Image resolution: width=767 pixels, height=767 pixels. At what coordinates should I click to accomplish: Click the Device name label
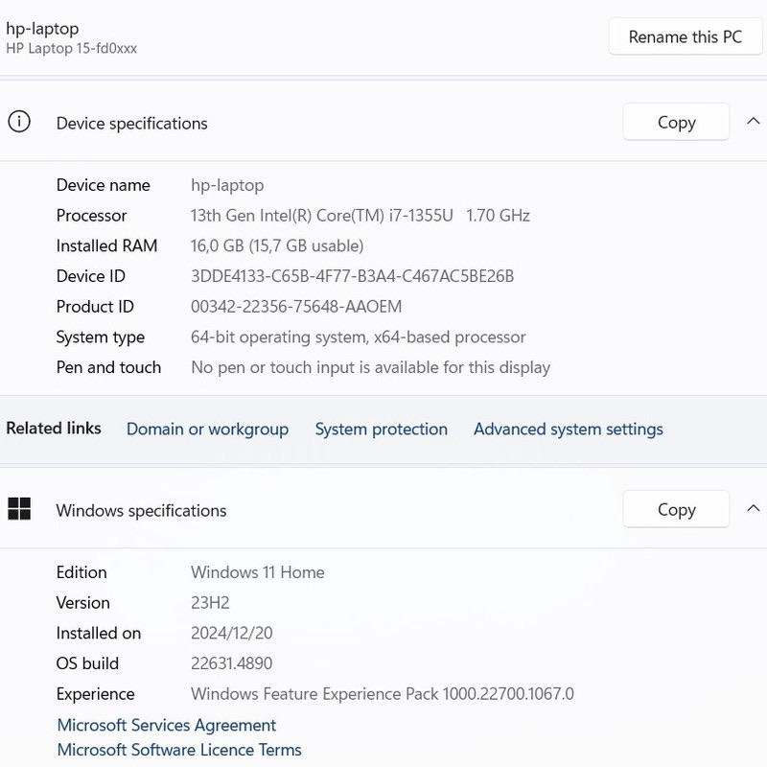click(x=104, y=185)
